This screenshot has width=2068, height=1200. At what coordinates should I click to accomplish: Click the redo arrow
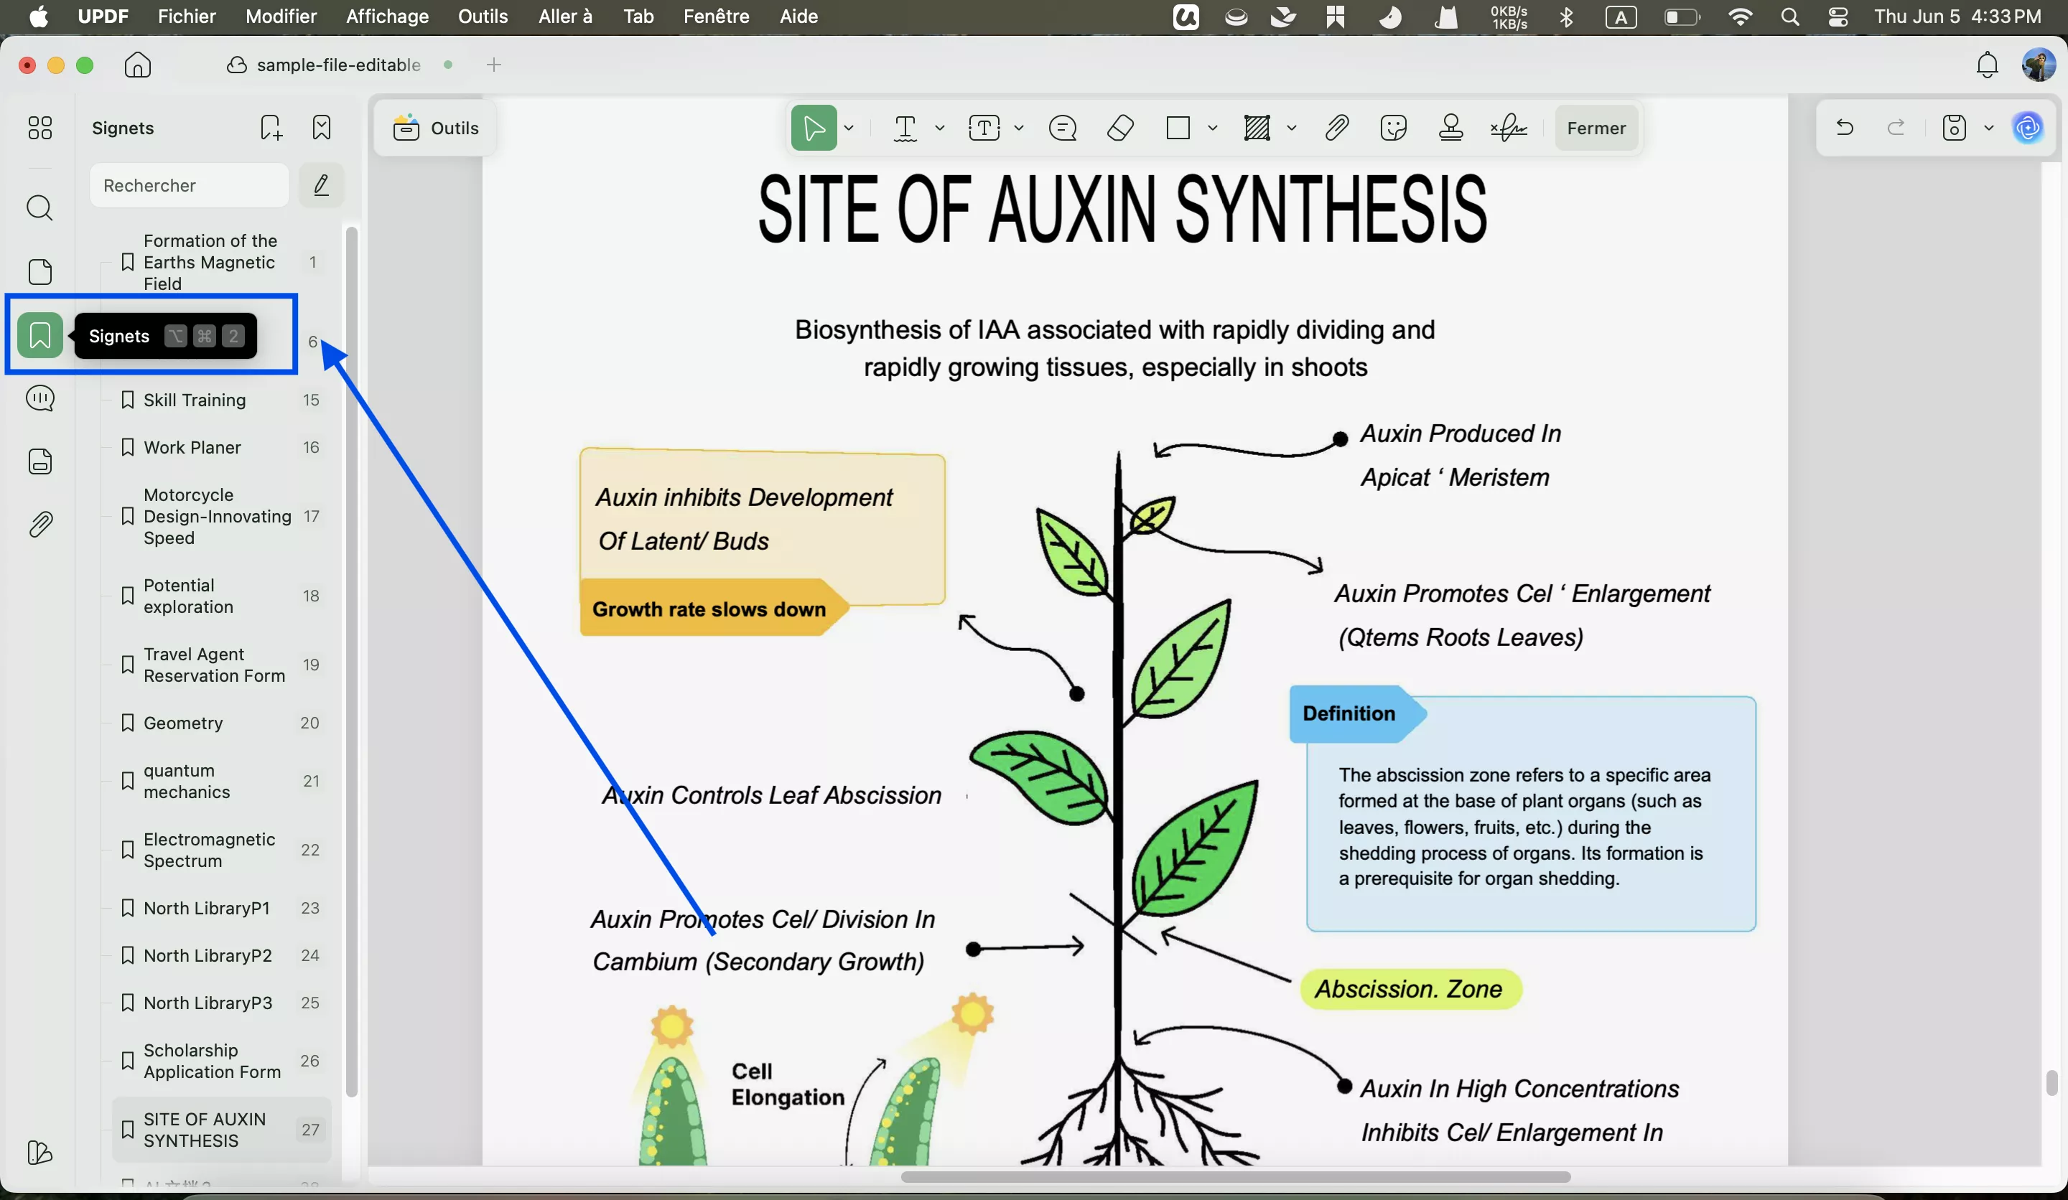click(x=1896, y=127)
